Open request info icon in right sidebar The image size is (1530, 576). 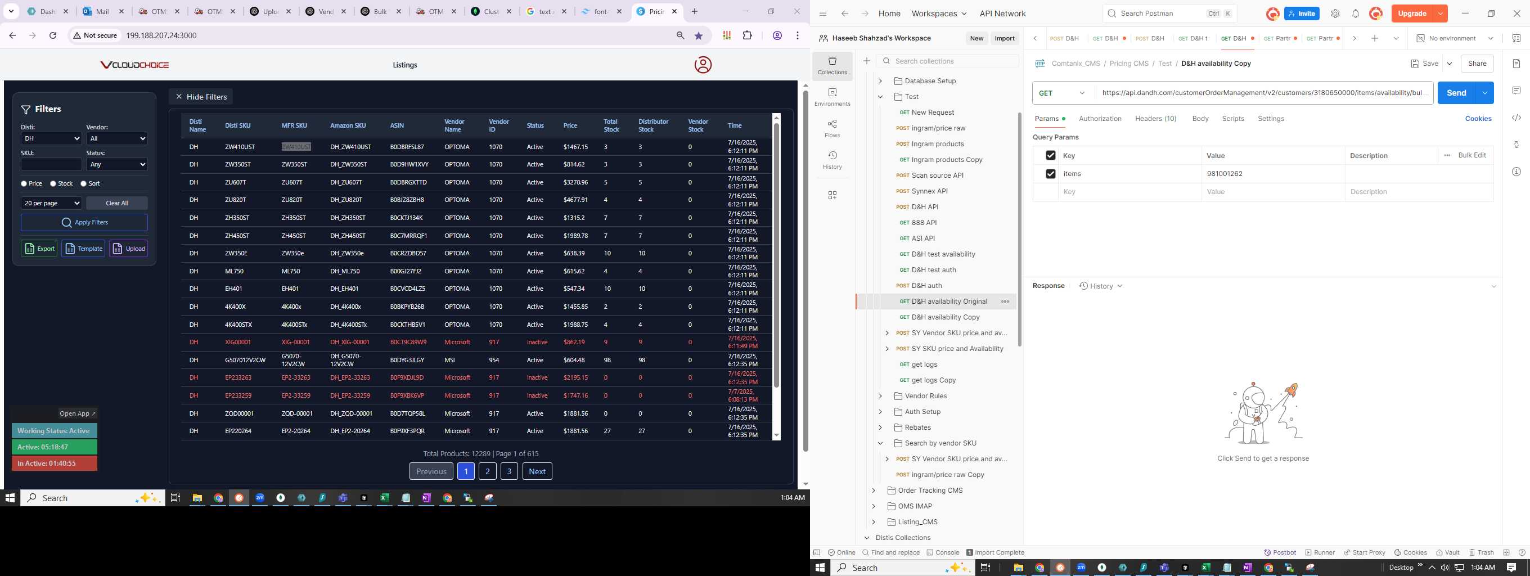click(x=1516, y=172)
